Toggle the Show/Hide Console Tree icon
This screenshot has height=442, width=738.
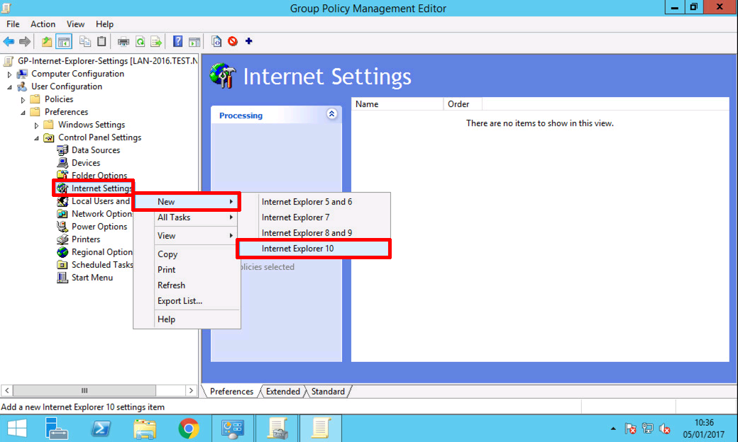pyautogui.click(x=64, y=41)
